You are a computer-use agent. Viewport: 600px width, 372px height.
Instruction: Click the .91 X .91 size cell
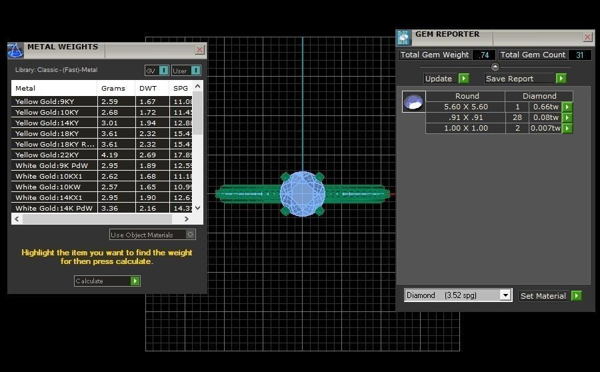465,117
